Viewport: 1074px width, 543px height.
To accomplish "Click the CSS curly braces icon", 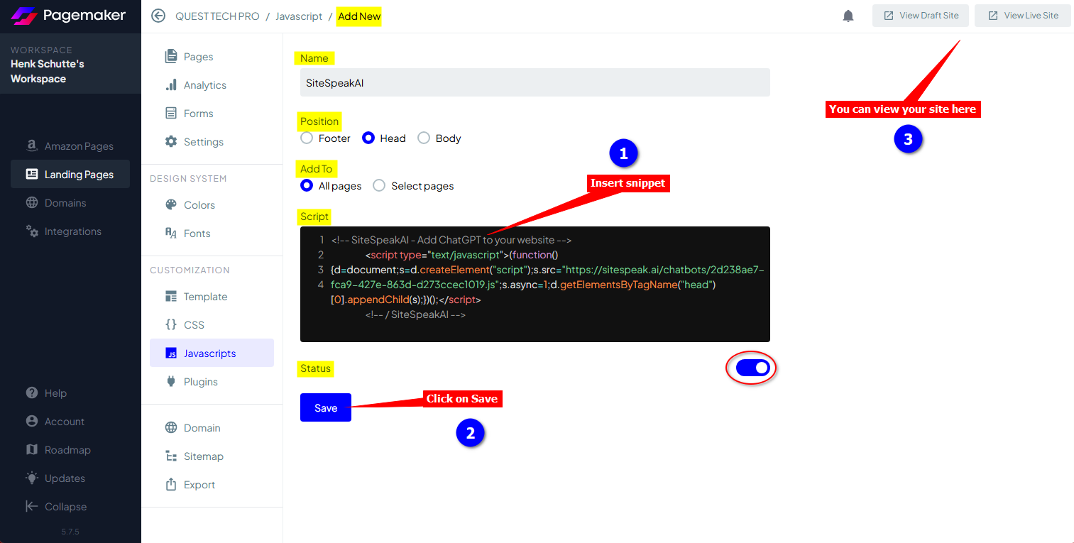I will coord(171,324).
